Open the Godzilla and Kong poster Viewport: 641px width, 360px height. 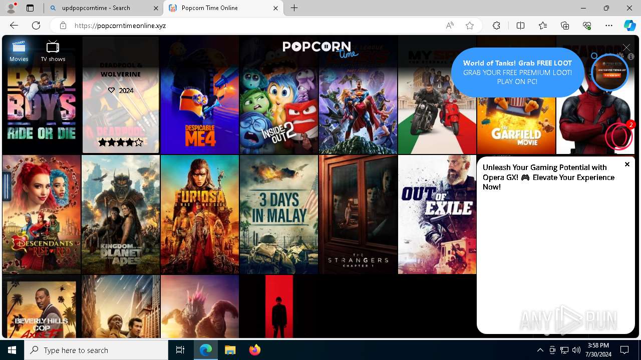200,306
